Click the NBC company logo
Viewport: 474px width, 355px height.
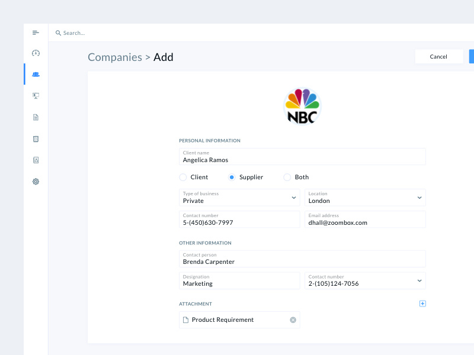tap(302, 106)
